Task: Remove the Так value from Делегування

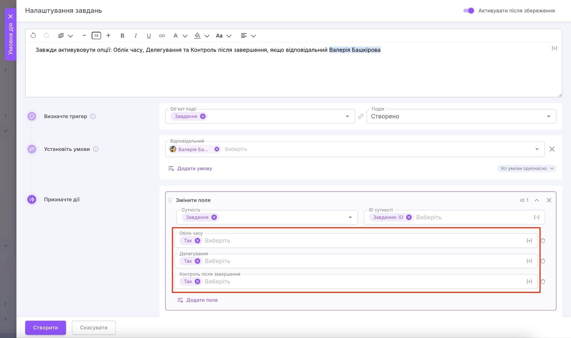Action: (x=197, y=261)
